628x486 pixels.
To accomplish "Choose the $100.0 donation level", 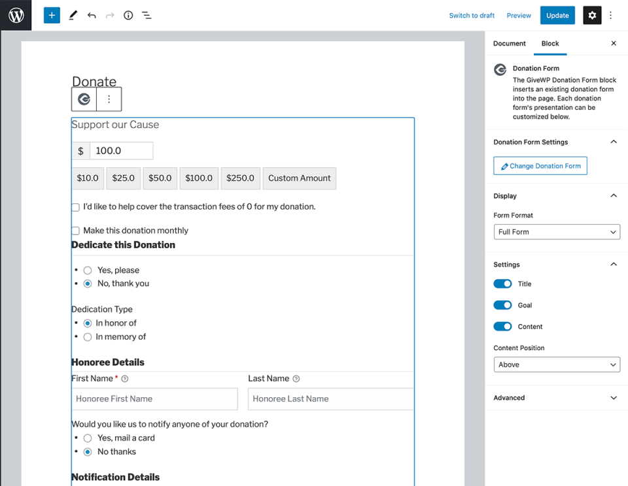I will [x=199, y=178].
